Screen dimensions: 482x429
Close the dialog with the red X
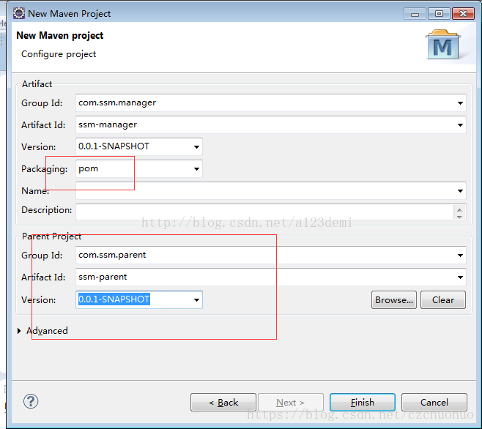pos(463,14)
